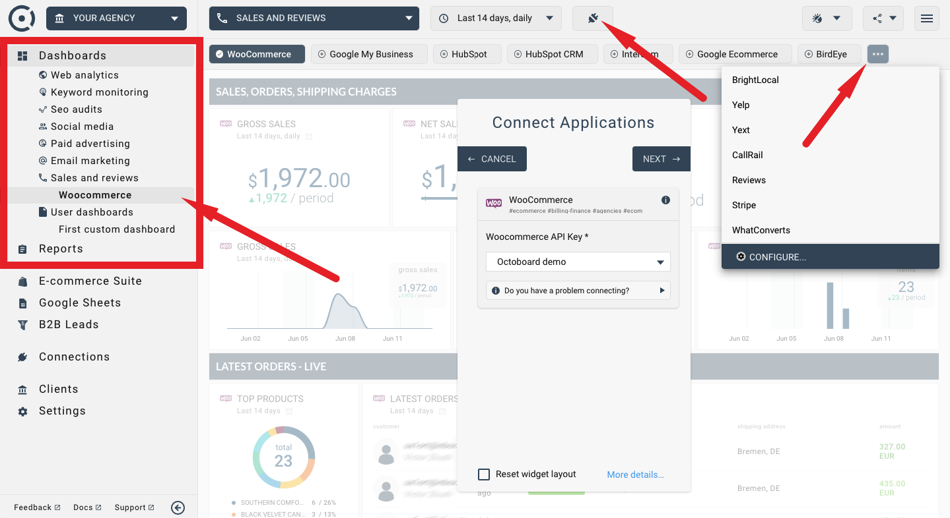Open Social media in the sidebar

[x=82, y=127]
